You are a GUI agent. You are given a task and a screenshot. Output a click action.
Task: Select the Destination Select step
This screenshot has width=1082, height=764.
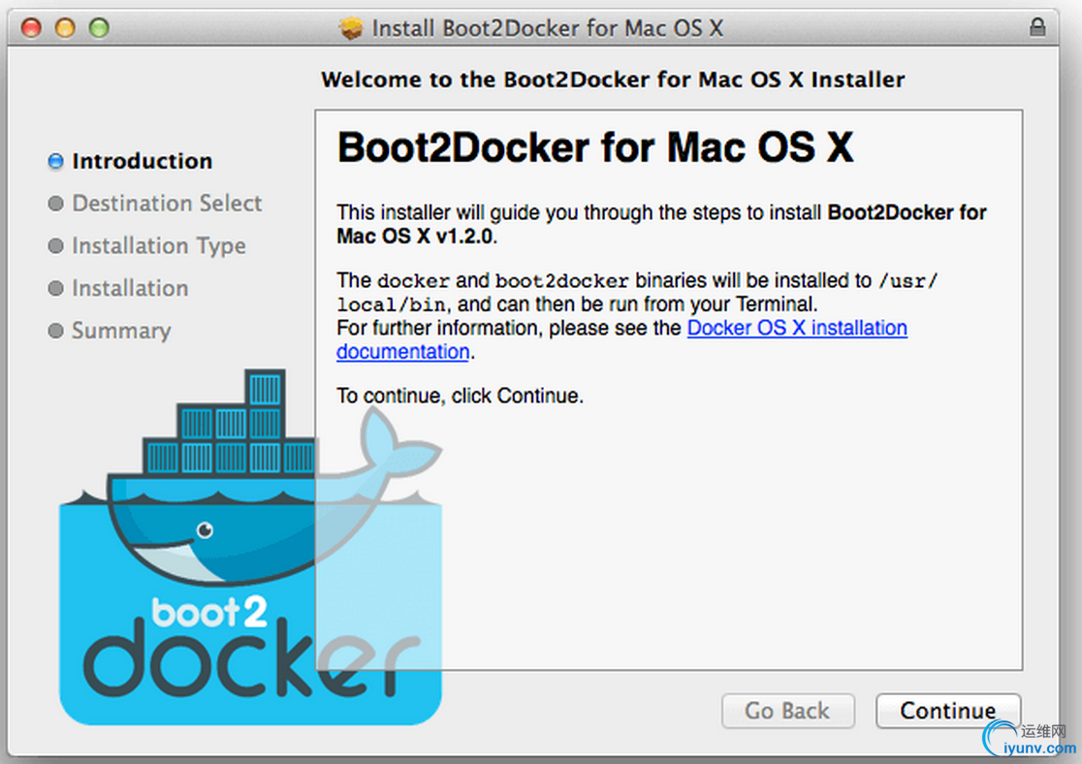coord(167,203)
